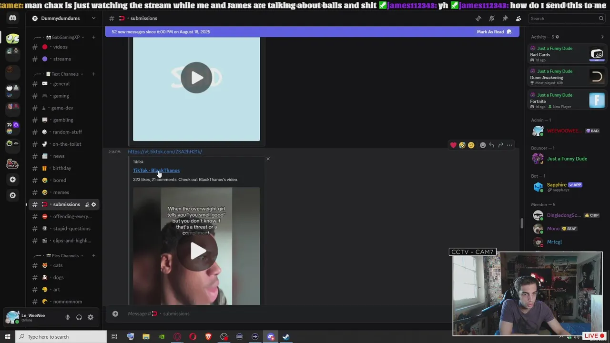Add a channel to the GabGamingXP category
Image resolution: width=610 pixels, height=343 pixels.
pyautogui.click(x=93, y=37)
